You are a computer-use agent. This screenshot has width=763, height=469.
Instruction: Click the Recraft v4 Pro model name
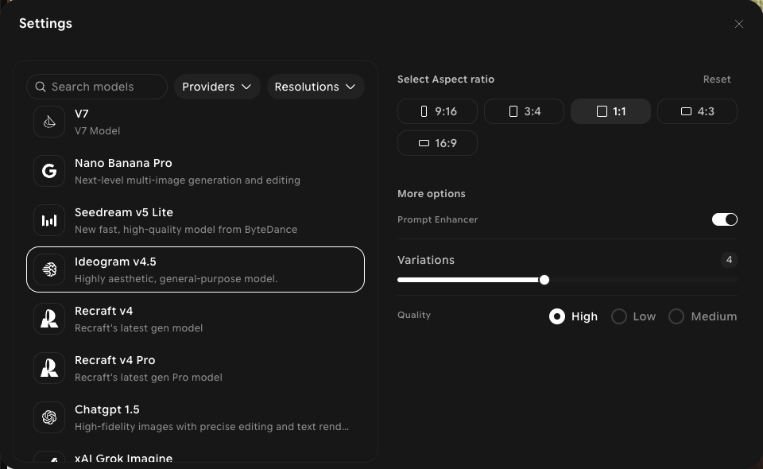[114, 360]
